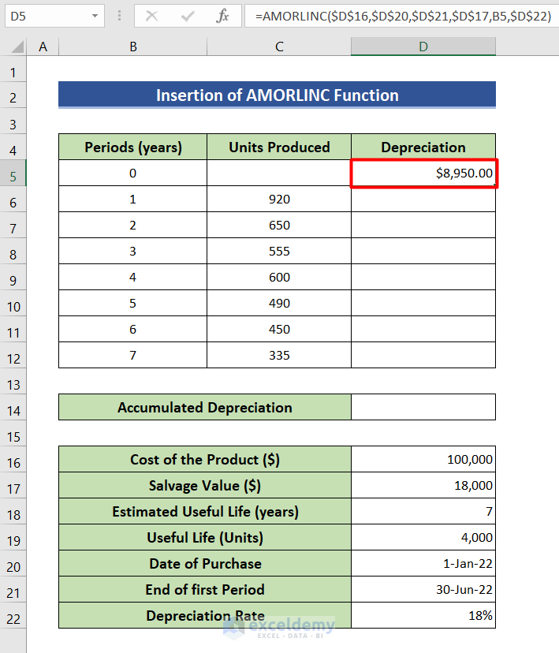This screenshot has width=559, height=653.
Task: Select empty depreciation cell for period 7
Action: (x=423, y=355)
